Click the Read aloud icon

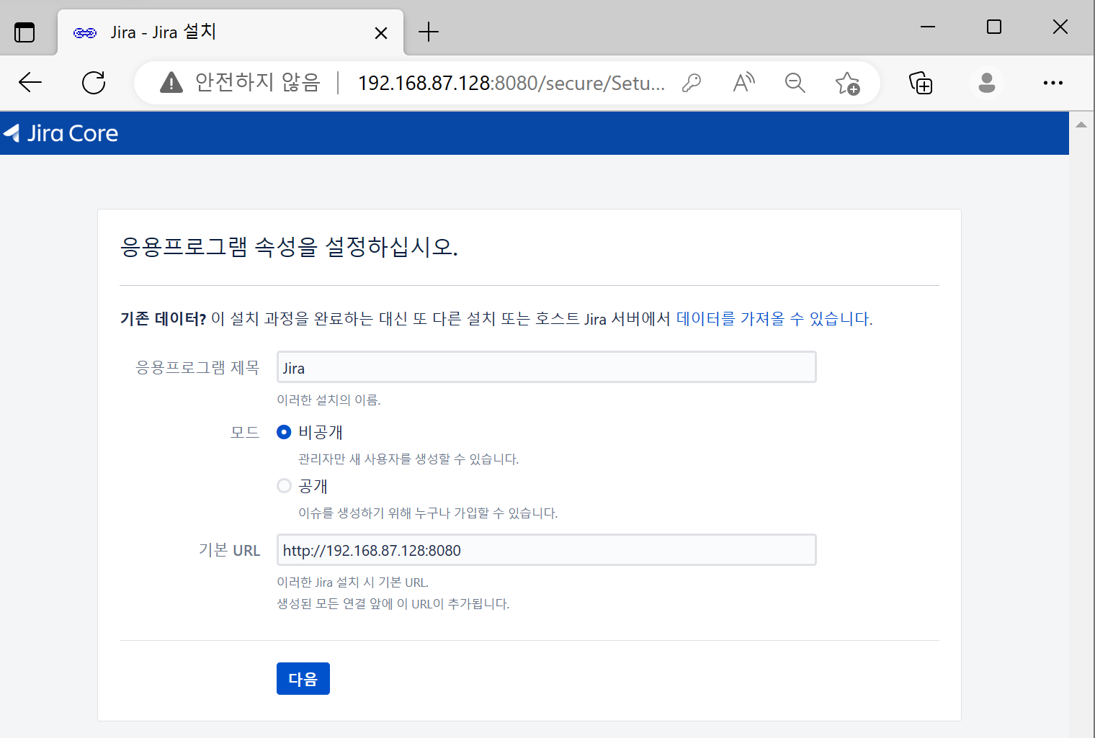743,83
